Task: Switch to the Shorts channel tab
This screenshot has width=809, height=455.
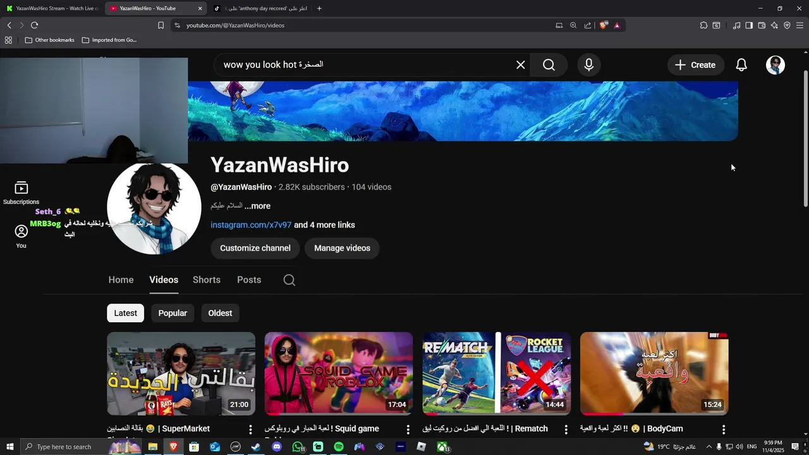Action: (x=207, y=280)
